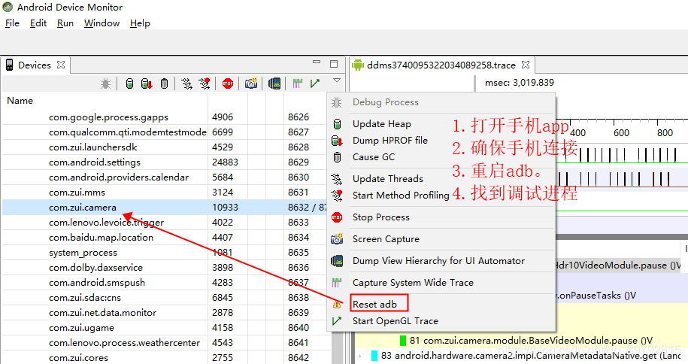Select the com.zui.sdac:cns process
Screen dimensions: 688x364
[85, 298]
